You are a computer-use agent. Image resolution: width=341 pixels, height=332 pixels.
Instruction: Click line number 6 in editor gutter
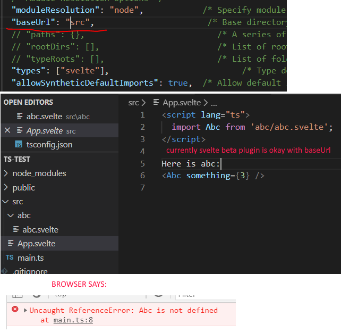click(142, 176)
